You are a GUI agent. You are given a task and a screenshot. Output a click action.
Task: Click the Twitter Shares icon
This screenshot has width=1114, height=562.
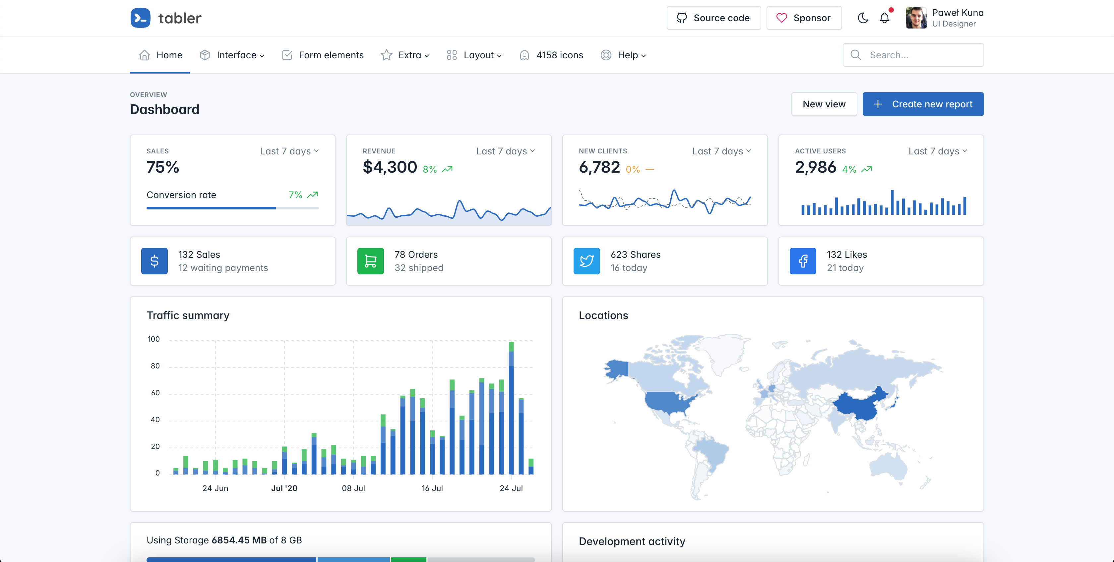tap(587, 261)
